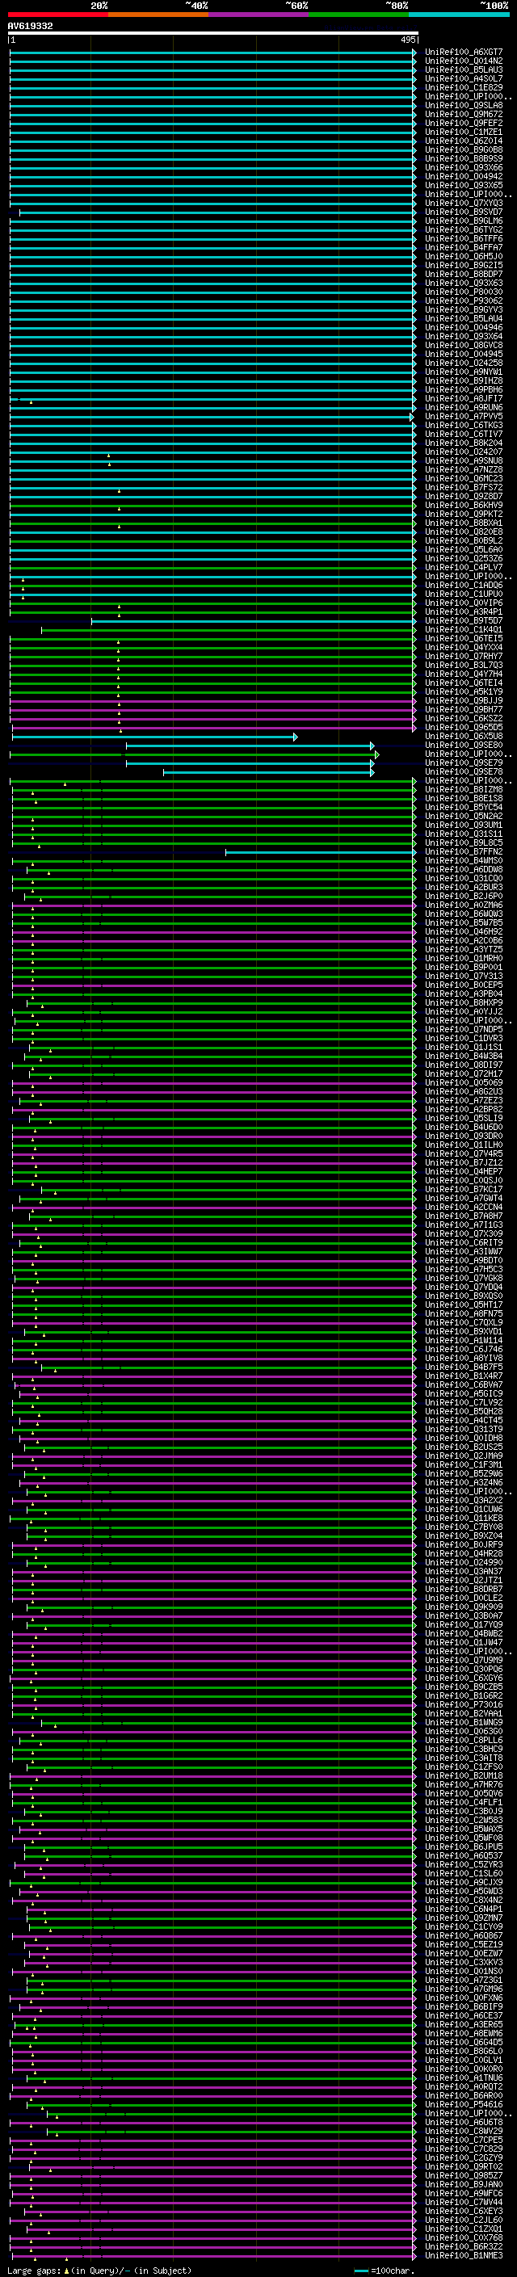
Task: Select the UniRef100_C6KSZ2 label
Action: [x=464, y=719]
